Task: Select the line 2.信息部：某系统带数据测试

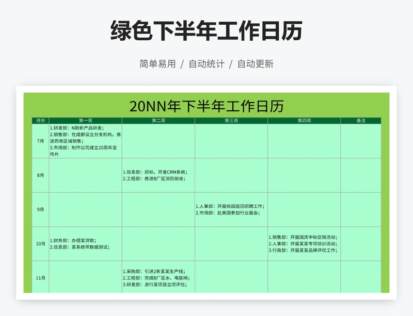Action: [80, 247]
